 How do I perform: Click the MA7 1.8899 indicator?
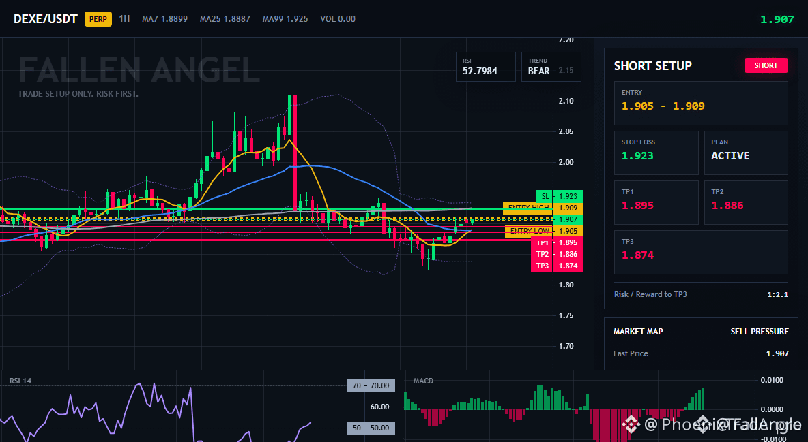[x=165, y=19]
